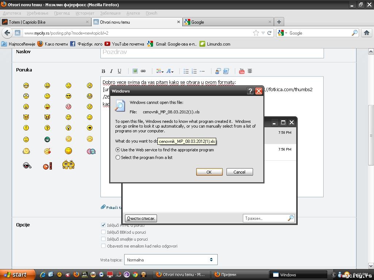
Task: Click 'Очисти списак' in downloads window
Action: tap(141, 218)
